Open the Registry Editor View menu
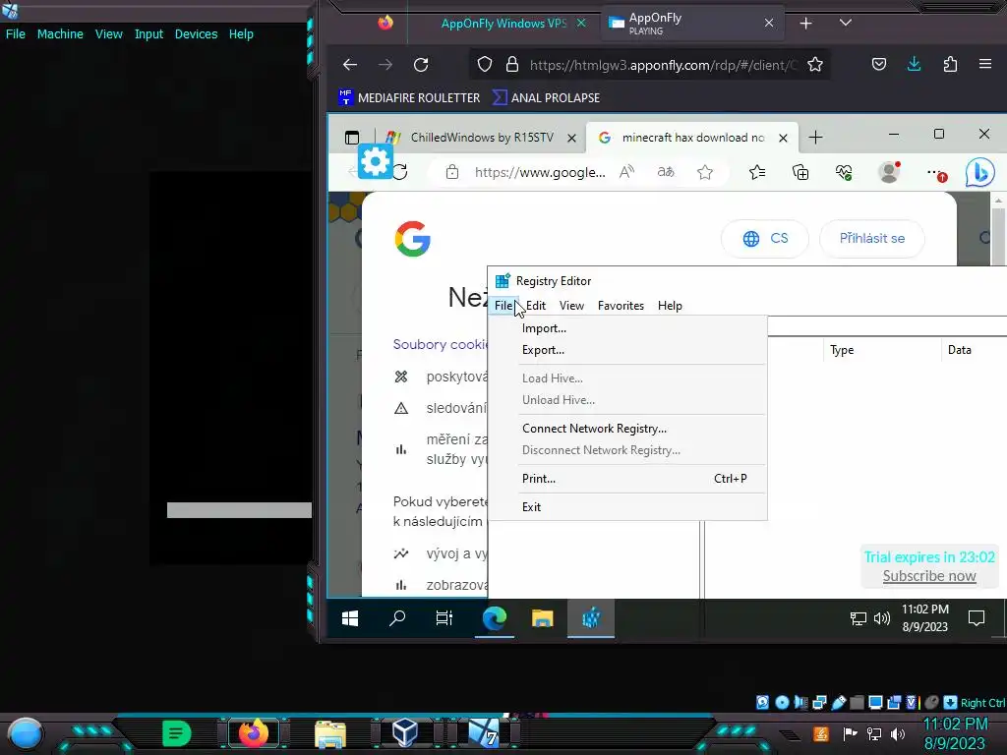The image size is (1007, 755). tap(571, 306)
